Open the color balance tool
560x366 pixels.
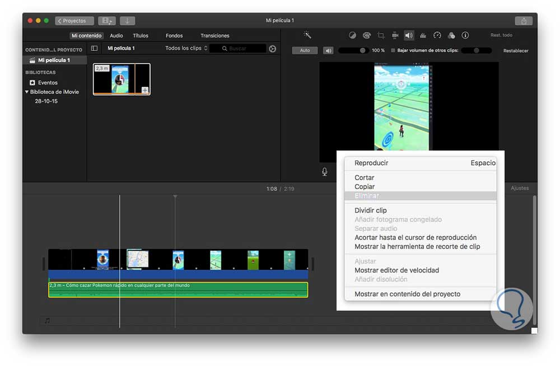[x=352, y=35]
